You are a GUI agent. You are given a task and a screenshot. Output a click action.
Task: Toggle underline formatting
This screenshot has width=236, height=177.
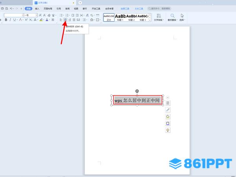point(14,20)
